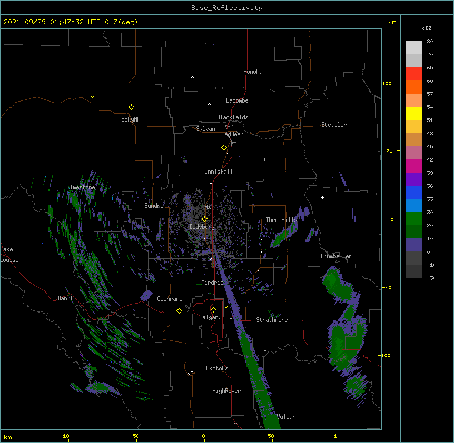Click the Didsbury label
Image resolution: width=454 pixels, height=443 pixels.
[202, 227]
